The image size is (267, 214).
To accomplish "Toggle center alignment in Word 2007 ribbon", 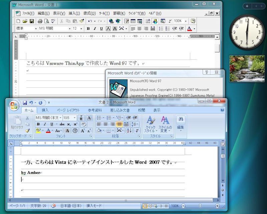I will 105,124.
